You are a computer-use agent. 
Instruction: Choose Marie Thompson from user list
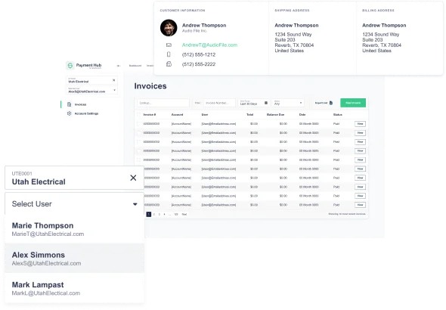click(x=75, y=229)
